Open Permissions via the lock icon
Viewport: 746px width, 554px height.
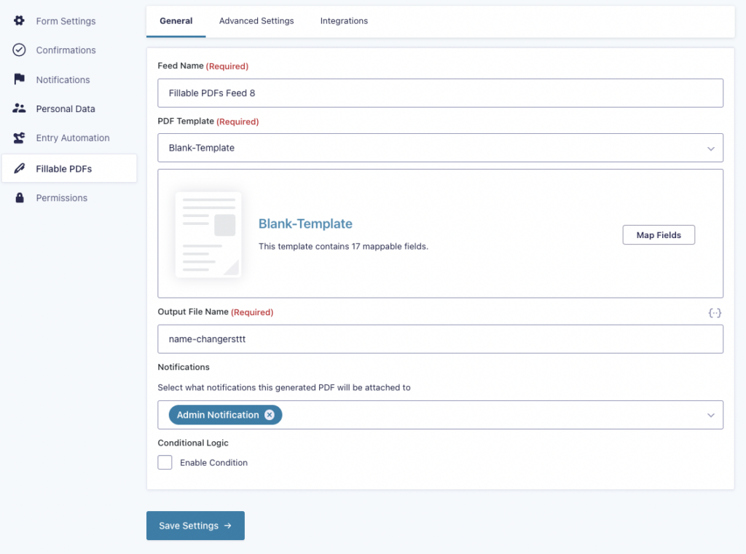click(18, 197)
